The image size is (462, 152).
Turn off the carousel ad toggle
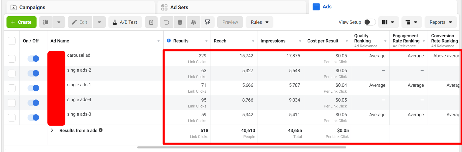[33, 59]
